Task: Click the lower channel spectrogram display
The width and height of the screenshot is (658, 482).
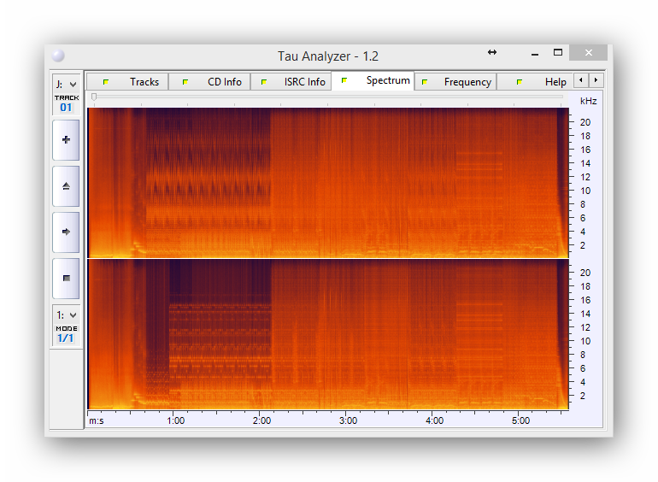Action: 328,334
